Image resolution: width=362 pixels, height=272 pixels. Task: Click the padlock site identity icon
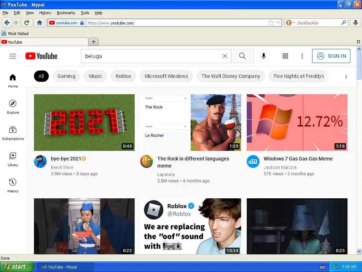tap(82, 23)
